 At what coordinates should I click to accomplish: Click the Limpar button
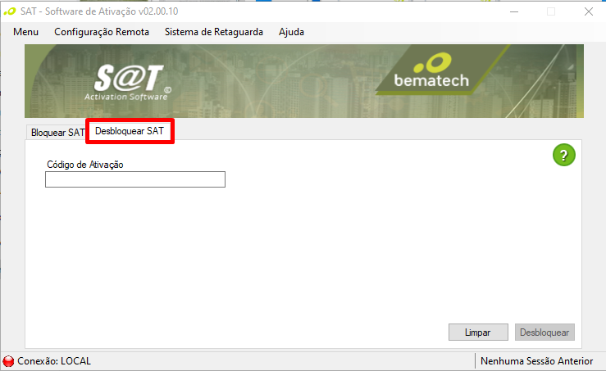click(478, 333)
